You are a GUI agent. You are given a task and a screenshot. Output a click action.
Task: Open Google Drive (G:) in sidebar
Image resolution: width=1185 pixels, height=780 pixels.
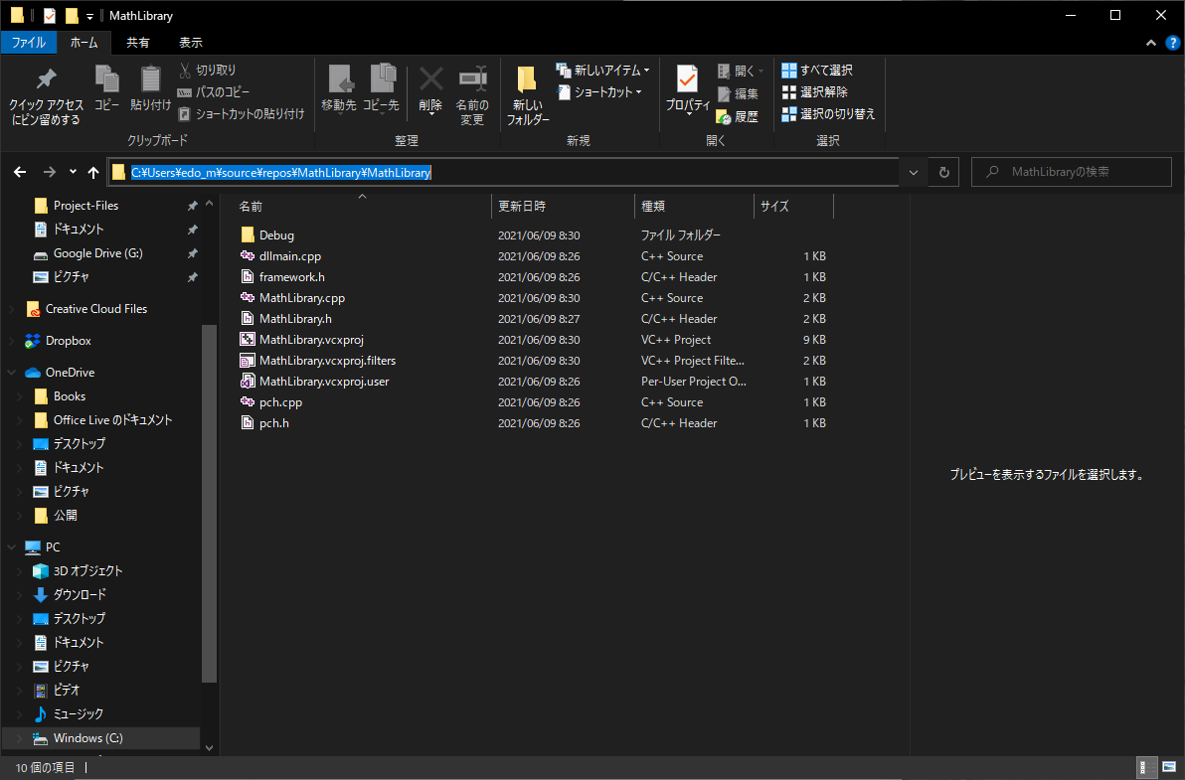[x=97, y=253]
